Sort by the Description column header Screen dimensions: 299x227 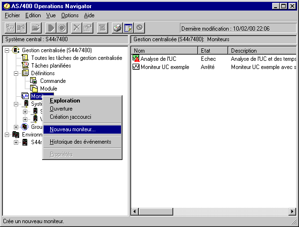click(262, 51)
